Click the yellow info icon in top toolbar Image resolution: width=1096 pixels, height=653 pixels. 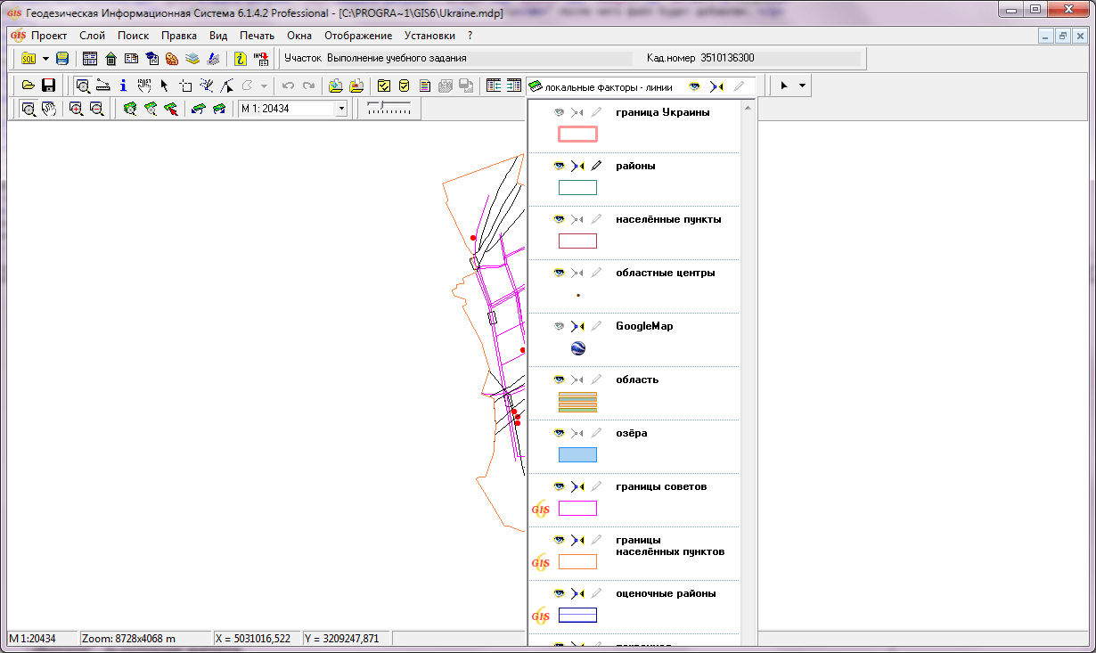pyautogui.click(x=241, y=59)
